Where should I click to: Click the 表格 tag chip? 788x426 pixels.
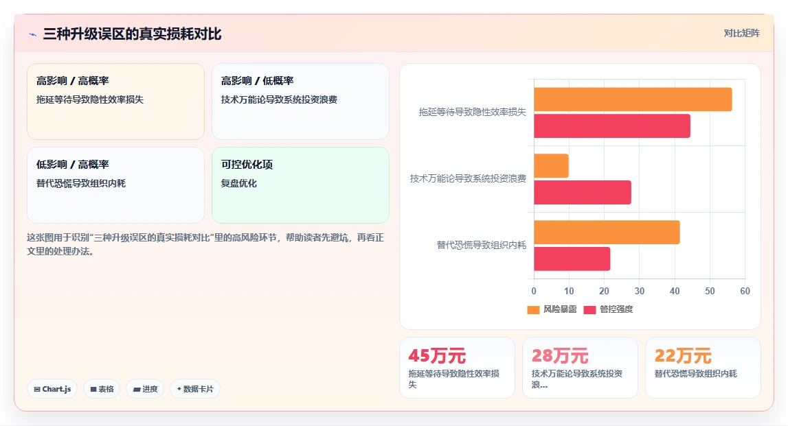tap(102, 389)
